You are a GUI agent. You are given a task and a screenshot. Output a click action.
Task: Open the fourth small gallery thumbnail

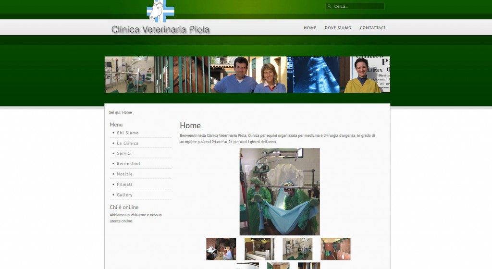[335, 249]
